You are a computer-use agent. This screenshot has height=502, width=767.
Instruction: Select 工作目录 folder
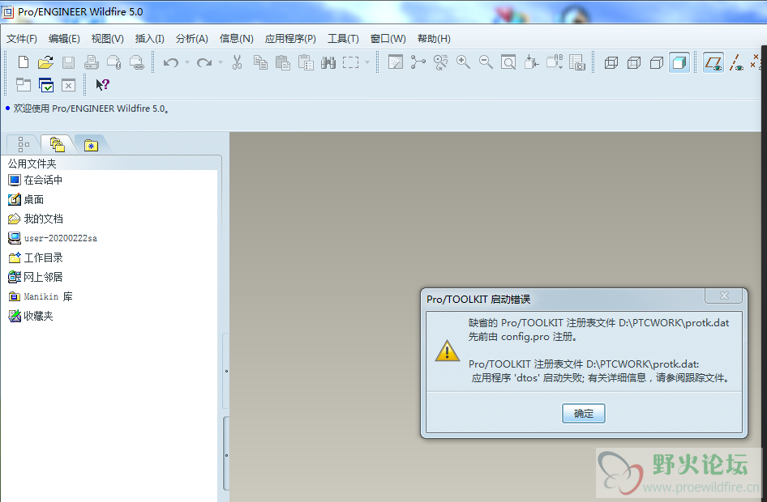[x=35, y=257]
